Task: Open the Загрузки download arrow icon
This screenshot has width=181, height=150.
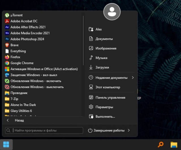Action: coord(91,67)
